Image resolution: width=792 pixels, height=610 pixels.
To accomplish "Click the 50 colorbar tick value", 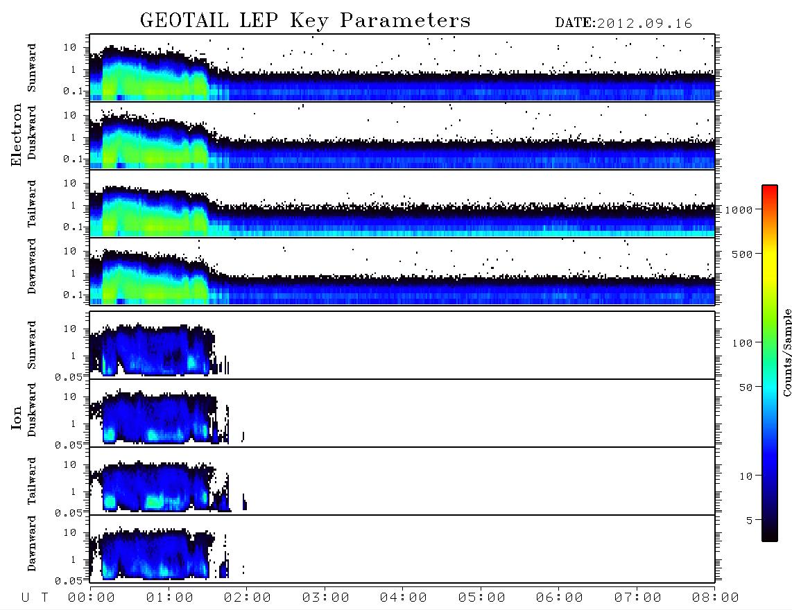I will pos(746,387).
